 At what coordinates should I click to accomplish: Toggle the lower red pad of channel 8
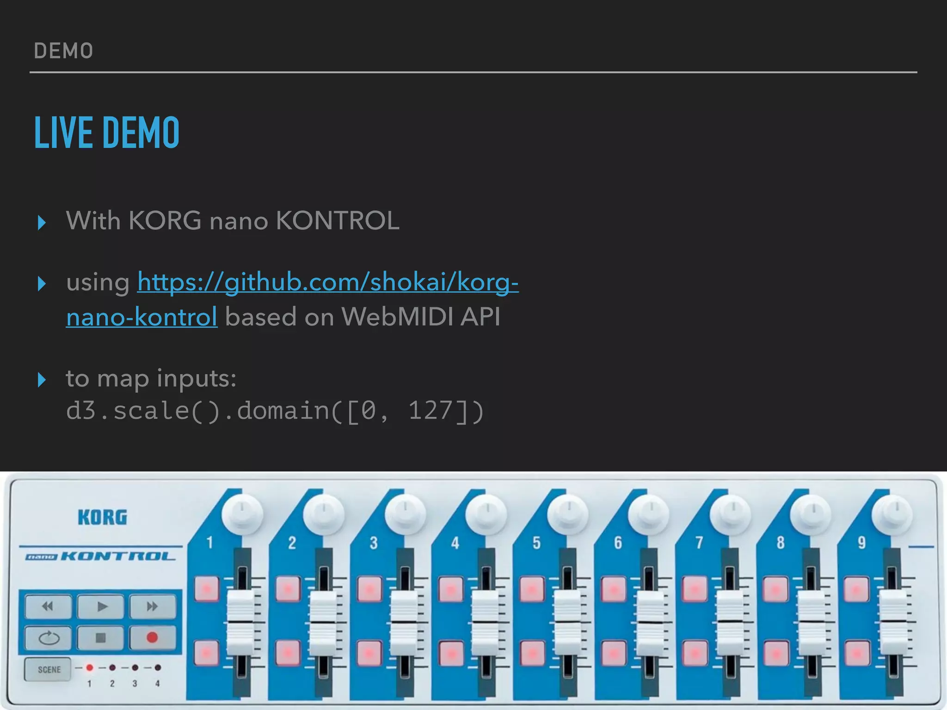(x=776, y=653)
